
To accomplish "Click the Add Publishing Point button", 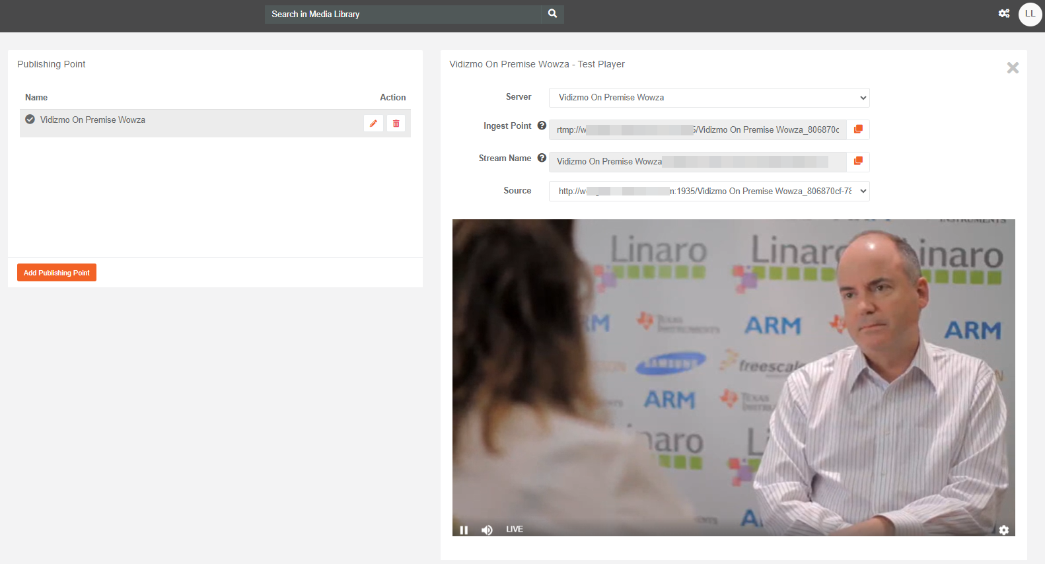I will pos(57,273).
